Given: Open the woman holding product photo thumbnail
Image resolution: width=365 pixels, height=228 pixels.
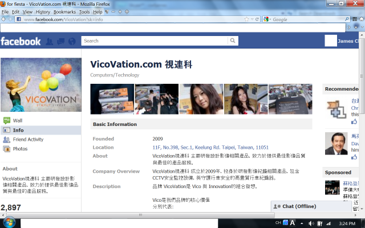Looking at the screenshot, I should point(246,99).
